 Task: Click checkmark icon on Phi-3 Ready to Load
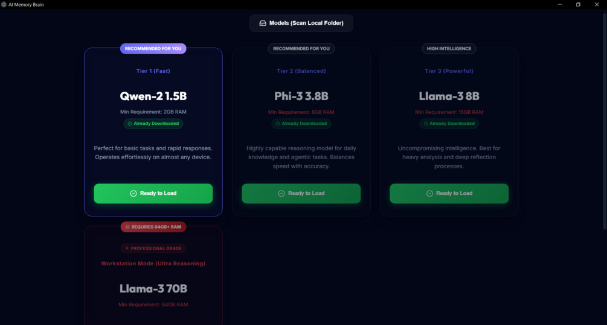tap(281, 194)
